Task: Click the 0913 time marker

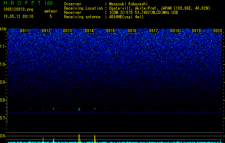Action: tap(68, 31)
